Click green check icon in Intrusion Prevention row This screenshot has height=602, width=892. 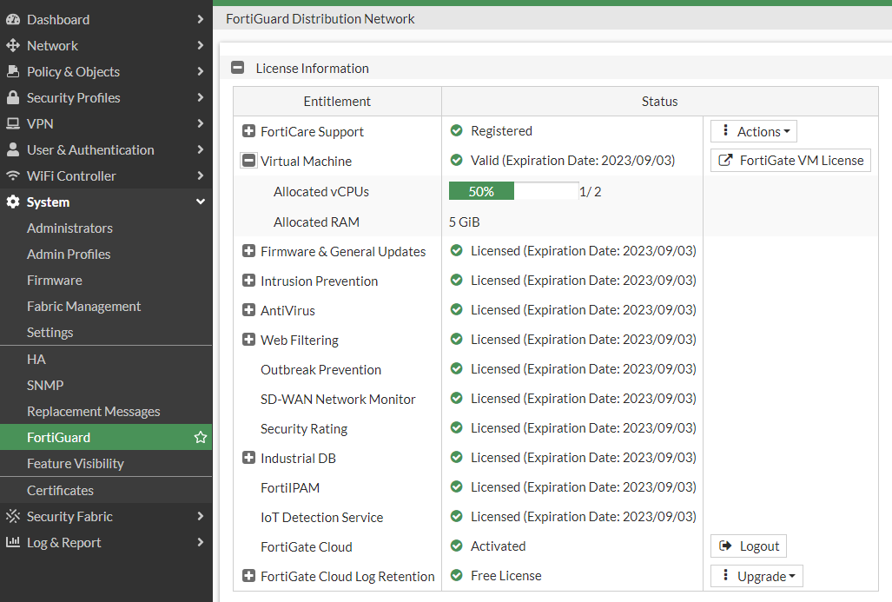point(456,280)
